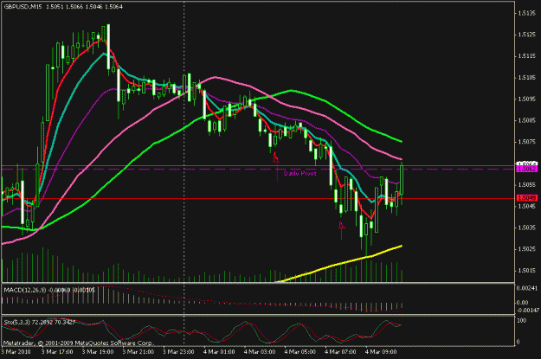Viewport: 541px width, 359px height.
Task: Click 1.5035 on the price axis
Action: (x=527, y=228)
